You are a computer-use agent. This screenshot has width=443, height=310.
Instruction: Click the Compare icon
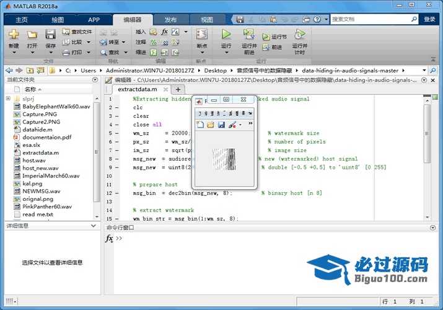(66, 42)
